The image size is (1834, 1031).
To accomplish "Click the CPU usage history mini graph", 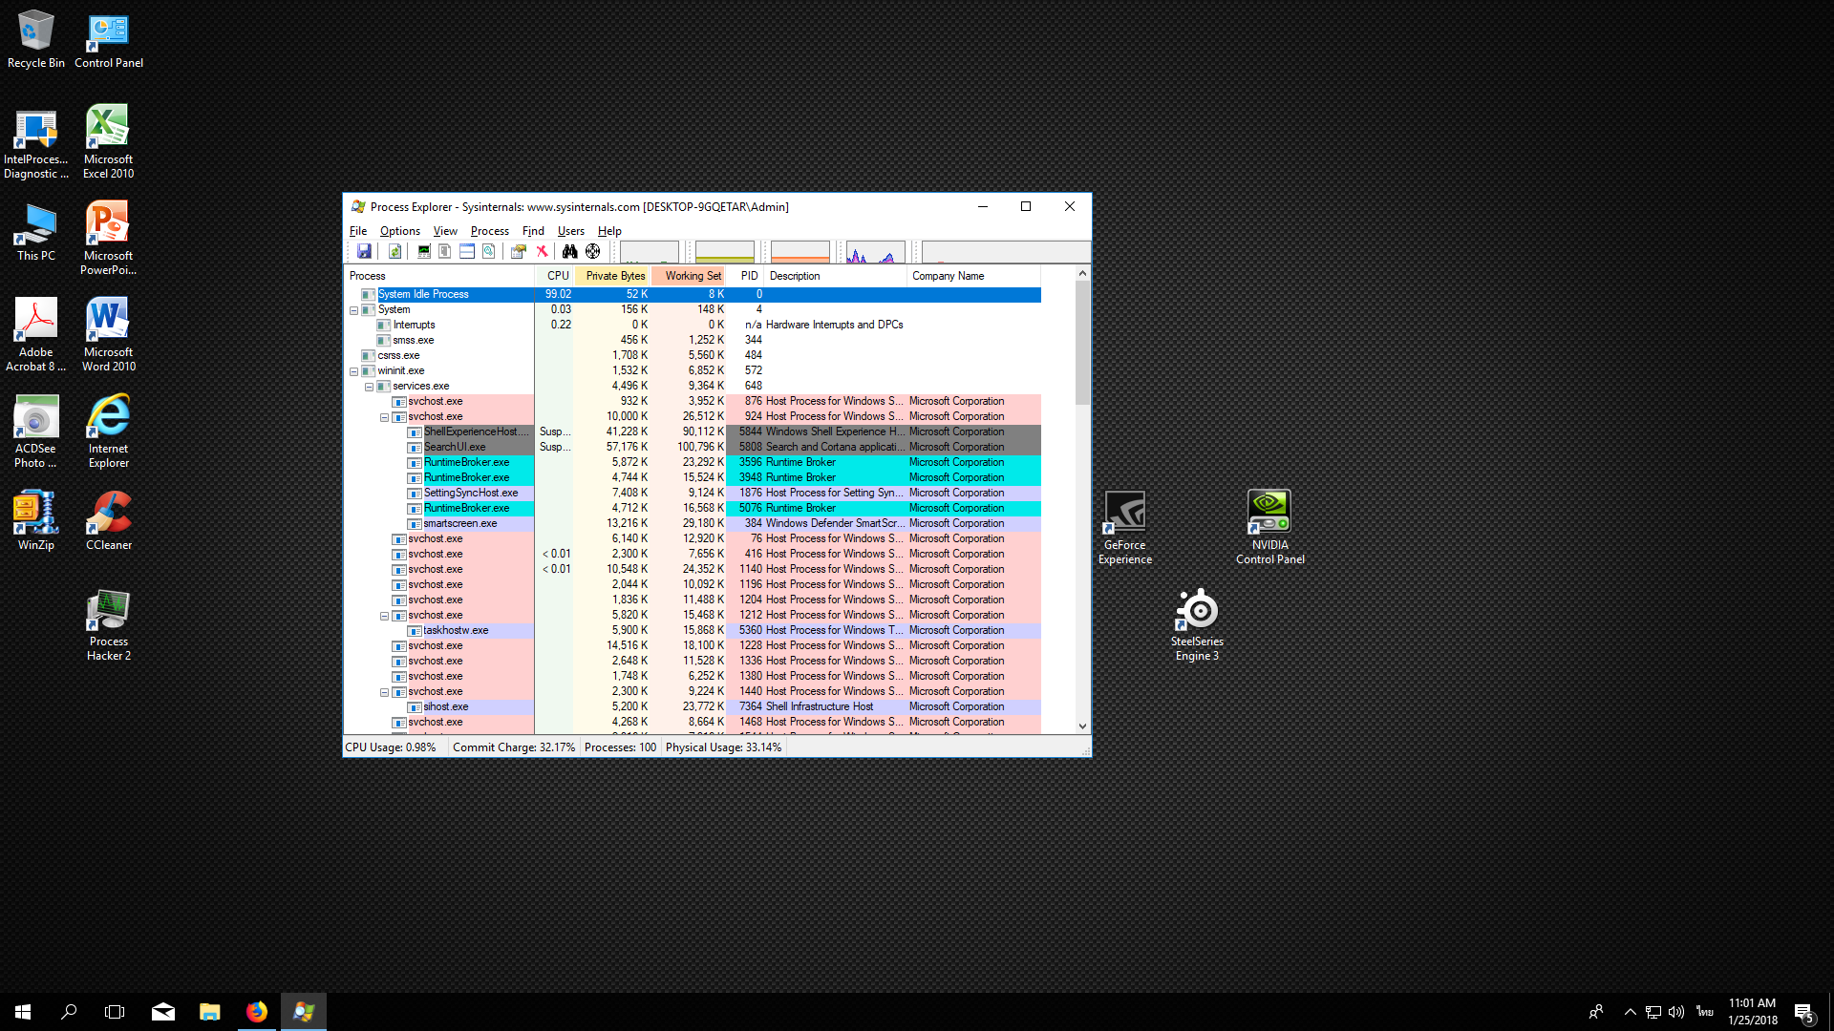I will 650,252.
